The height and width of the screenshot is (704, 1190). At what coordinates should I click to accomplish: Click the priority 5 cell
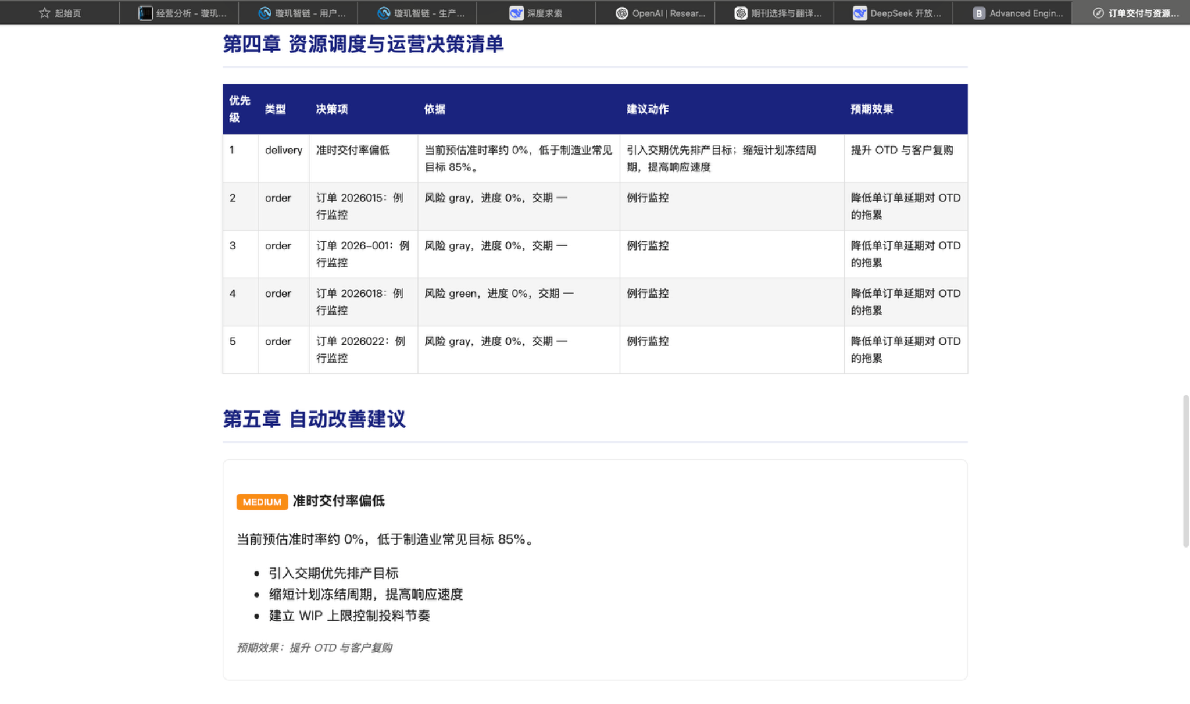tap(240, 349)
